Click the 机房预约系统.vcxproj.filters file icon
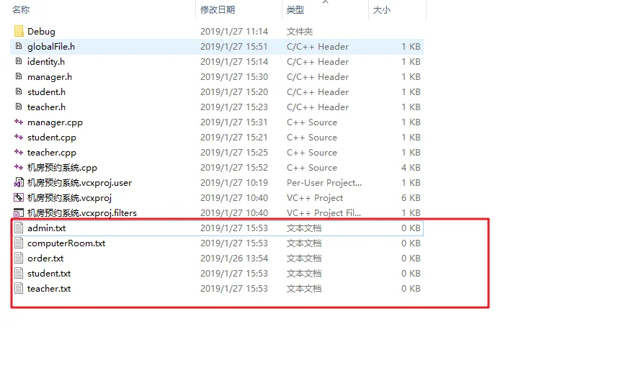Screen dimensions: 624x368 click(19, 213)
